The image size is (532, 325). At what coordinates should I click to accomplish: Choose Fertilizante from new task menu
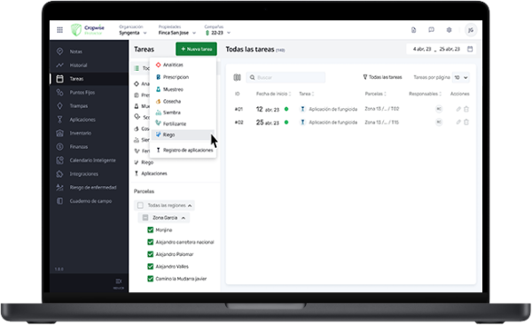[184, 124]
